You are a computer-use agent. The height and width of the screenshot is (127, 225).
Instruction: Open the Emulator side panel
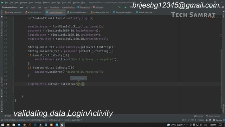(x=224, y=108)
